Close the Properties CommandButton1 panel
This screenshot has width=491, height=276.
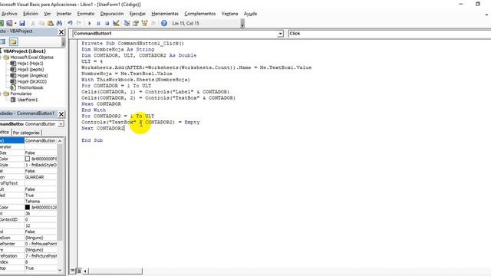coord(61,114)
